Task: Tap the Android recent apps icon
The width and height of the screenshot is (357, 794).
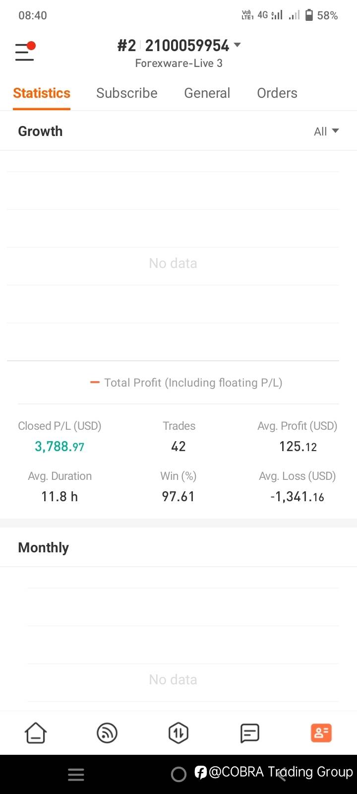Action: coord(76,775)
